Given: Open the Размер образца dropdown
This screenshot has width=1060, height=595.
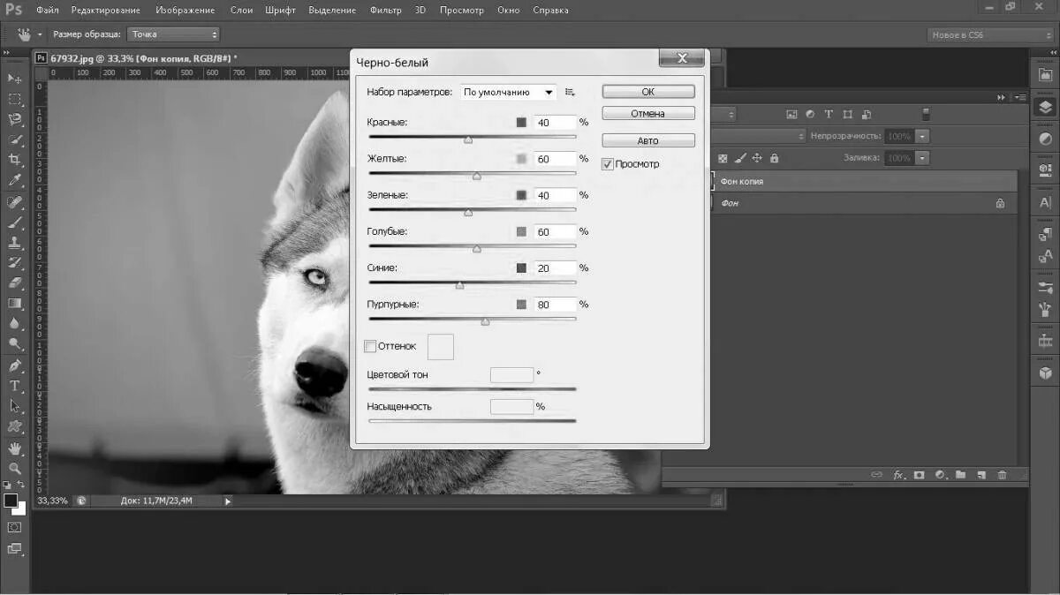Looking at the screenshot, I should click(x=173, y=34).
